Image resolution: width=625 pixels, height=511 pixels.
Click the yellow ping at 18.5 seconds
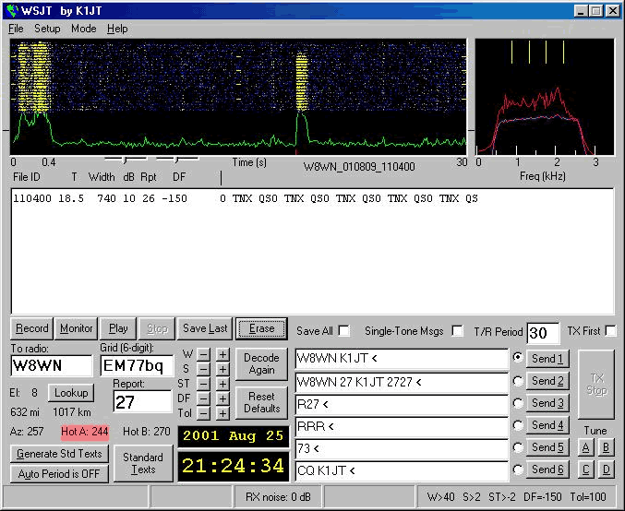coord(302,84)
